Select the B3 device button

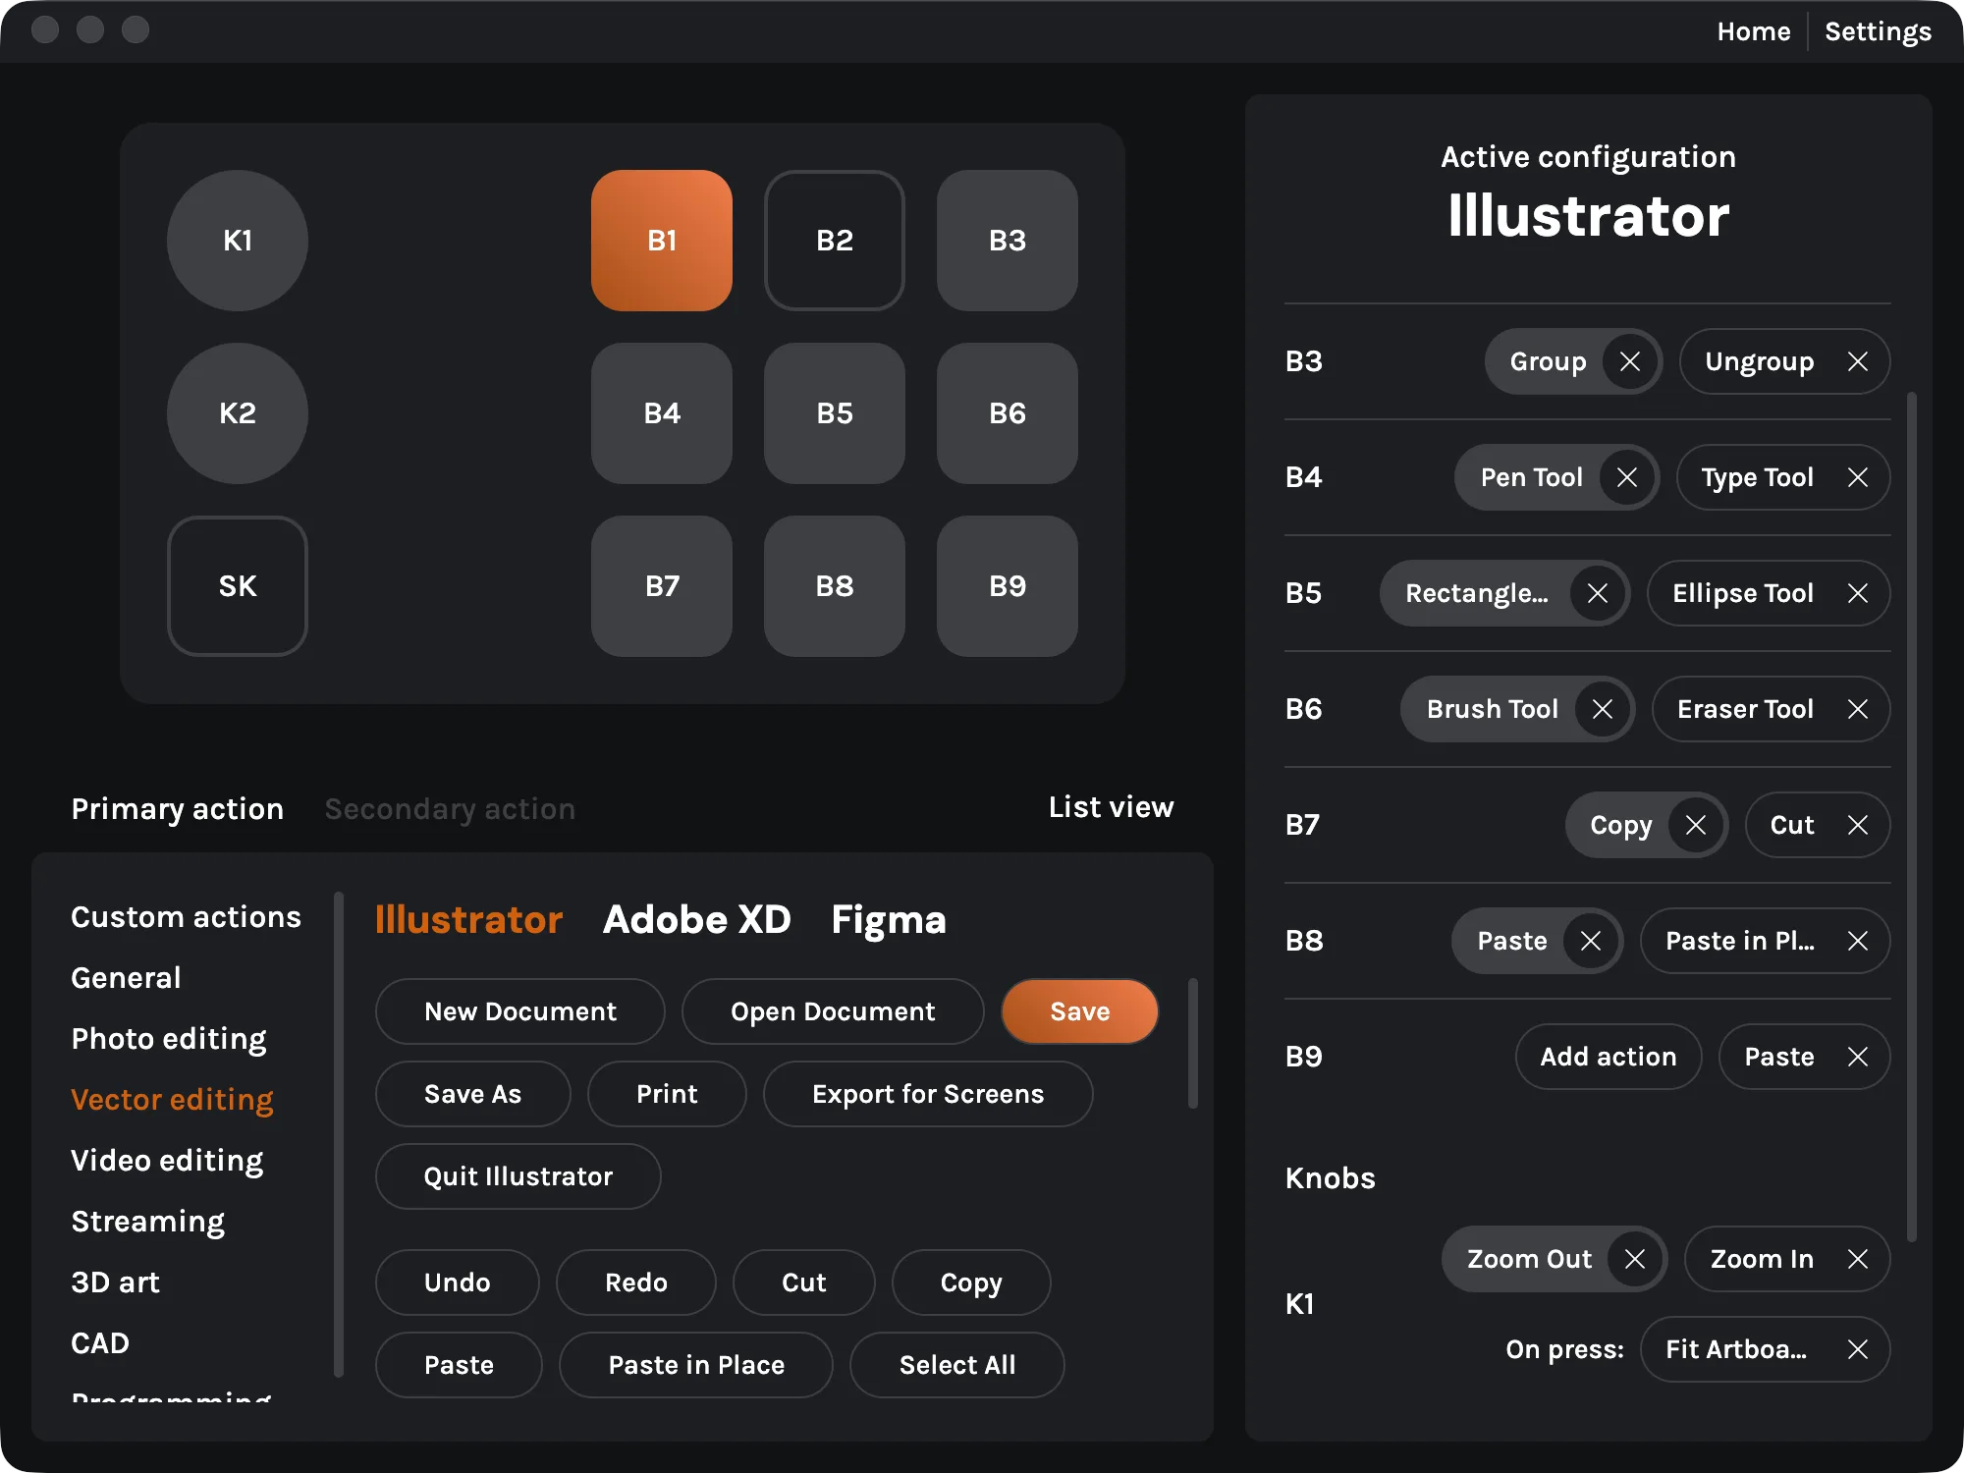click(1008, 241)
